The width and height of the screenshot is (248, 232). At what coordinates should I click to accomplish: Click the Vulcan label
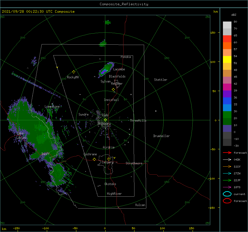pos(140,205)
